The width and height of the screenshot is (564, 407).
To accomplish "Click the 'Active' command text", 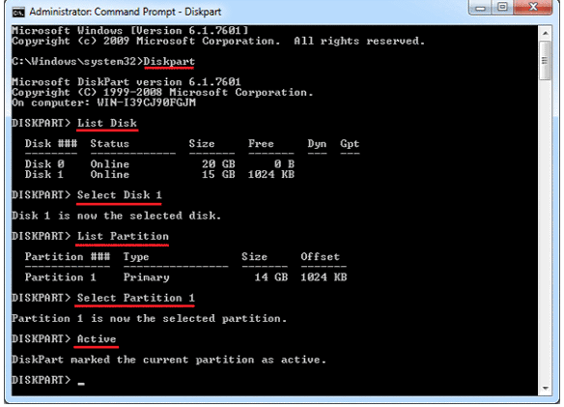I will point(97,339).
